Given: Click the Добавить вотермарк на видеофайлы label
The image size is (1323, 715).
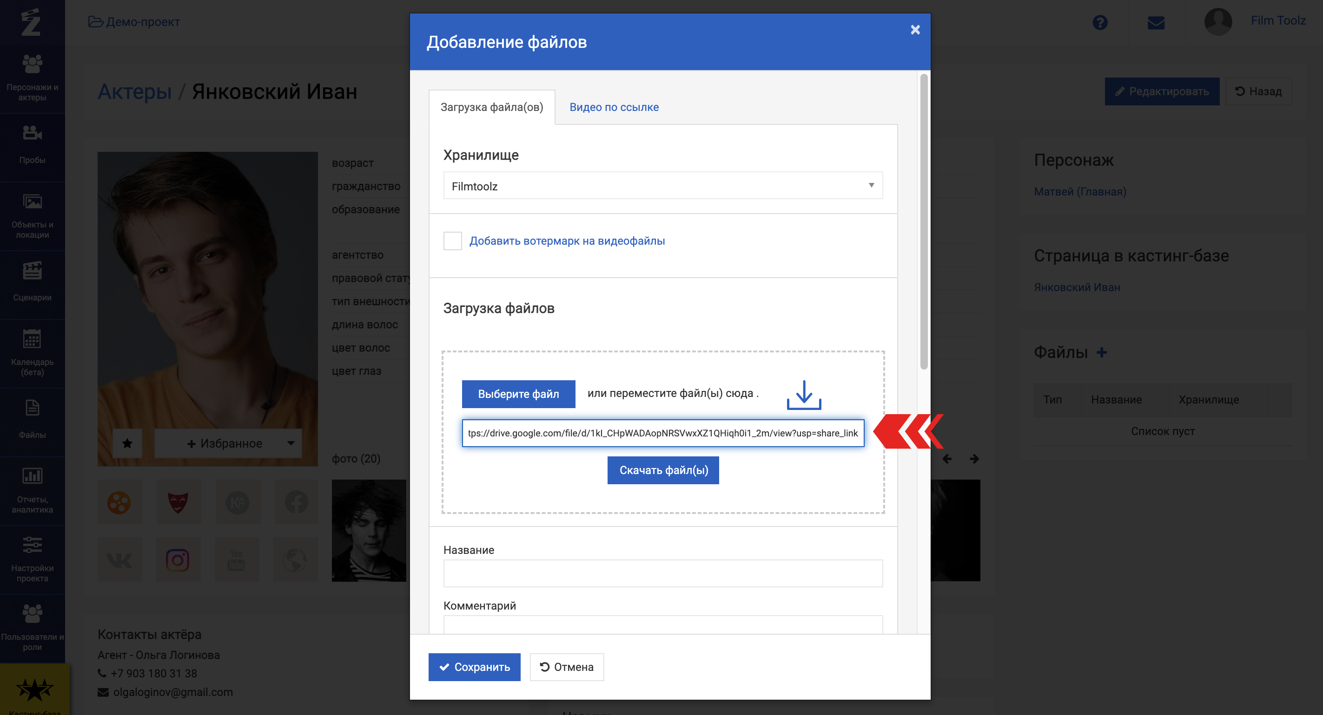Looking at the screenshot, I should (567, 241).
